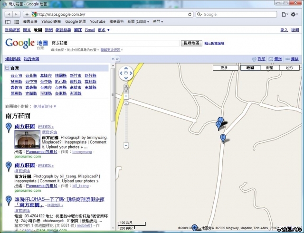The image size is (304, 233).
Task: Open the page menu icon
Action: [x=285, y=14]
